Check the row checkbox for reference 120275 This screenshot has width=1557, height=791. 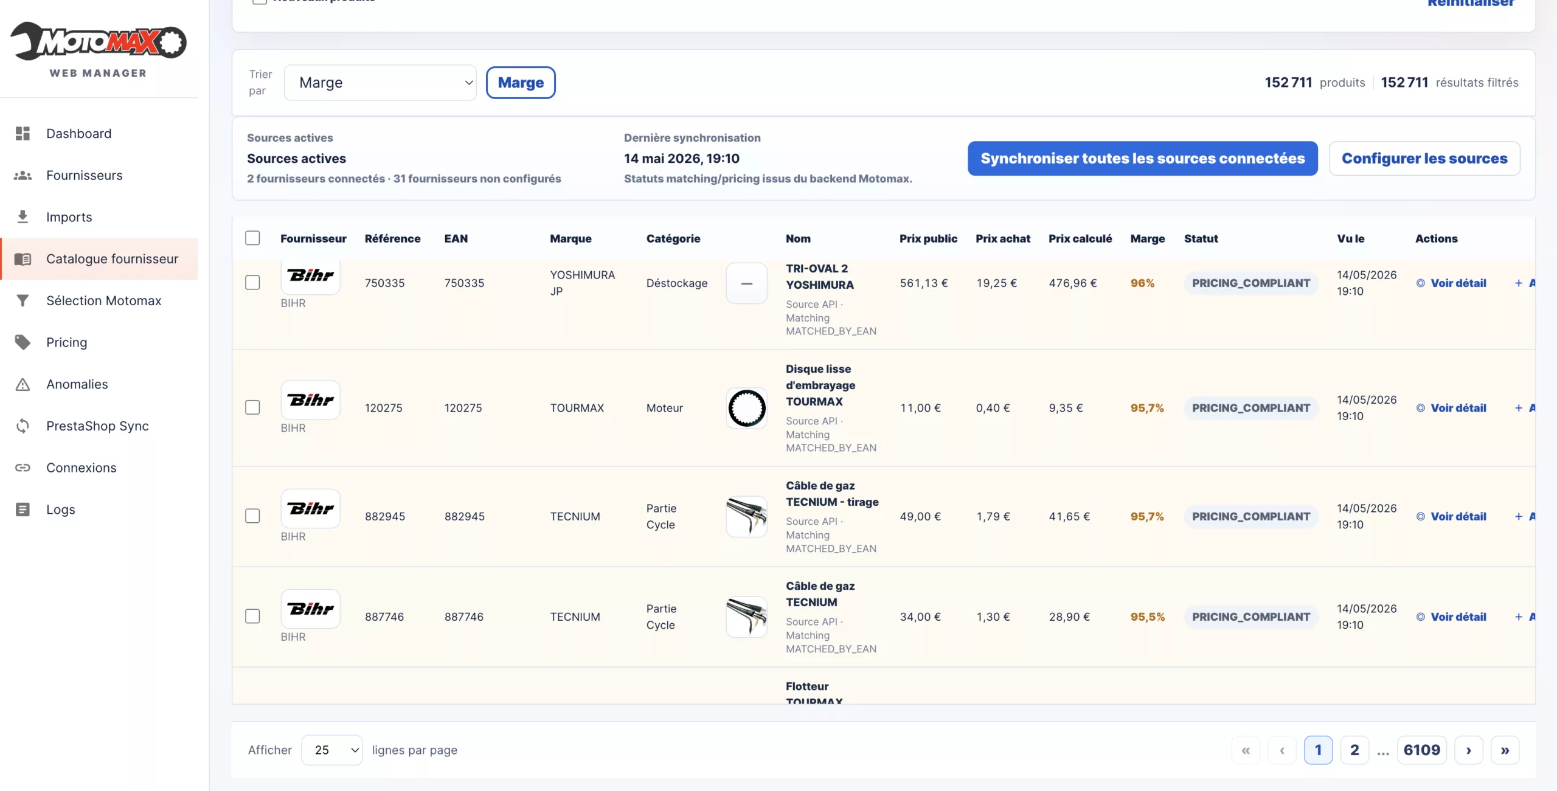tap(252, 407)
